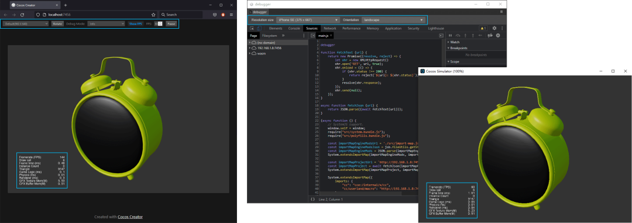Switch to the Performance tab

(x=352, y=29)
